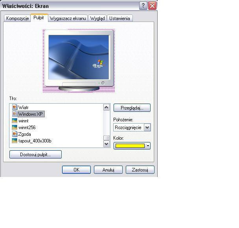
Task: Click the help question mark icon
Action: pos(143,6)
